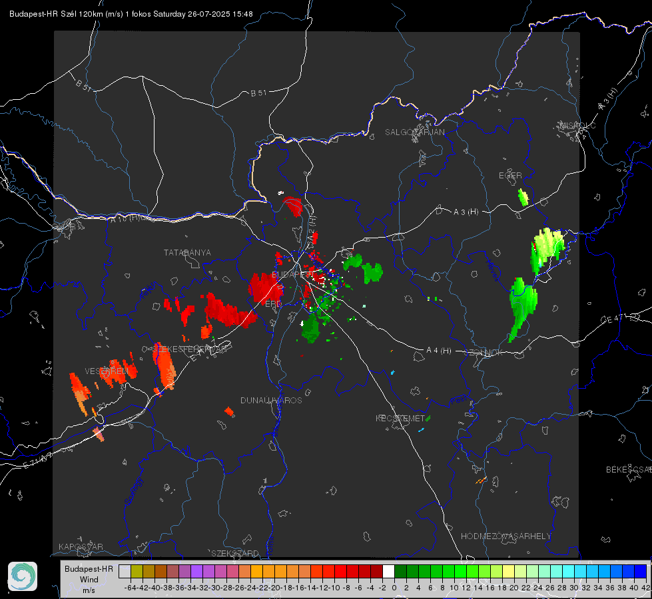The image size is (652, 599).
Task: Select the BUDAPEST city label
Action: click(292, 274)
